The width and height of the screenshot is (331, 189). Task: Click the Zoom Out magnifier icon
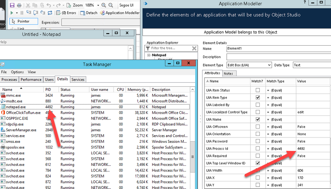(111, 5)
